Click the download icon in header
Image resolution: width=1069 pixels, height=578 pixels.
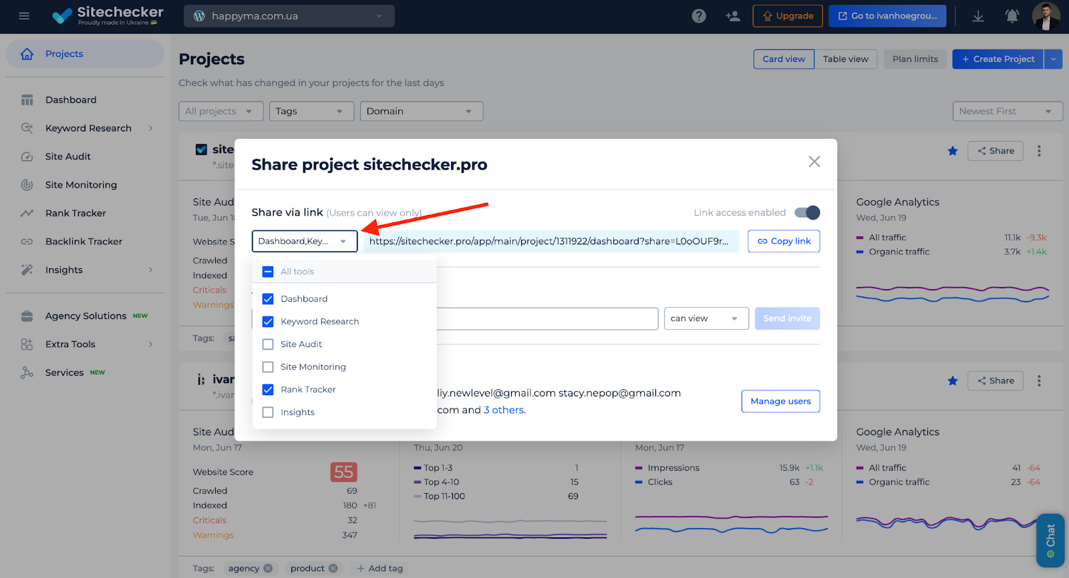click(978, 16)
